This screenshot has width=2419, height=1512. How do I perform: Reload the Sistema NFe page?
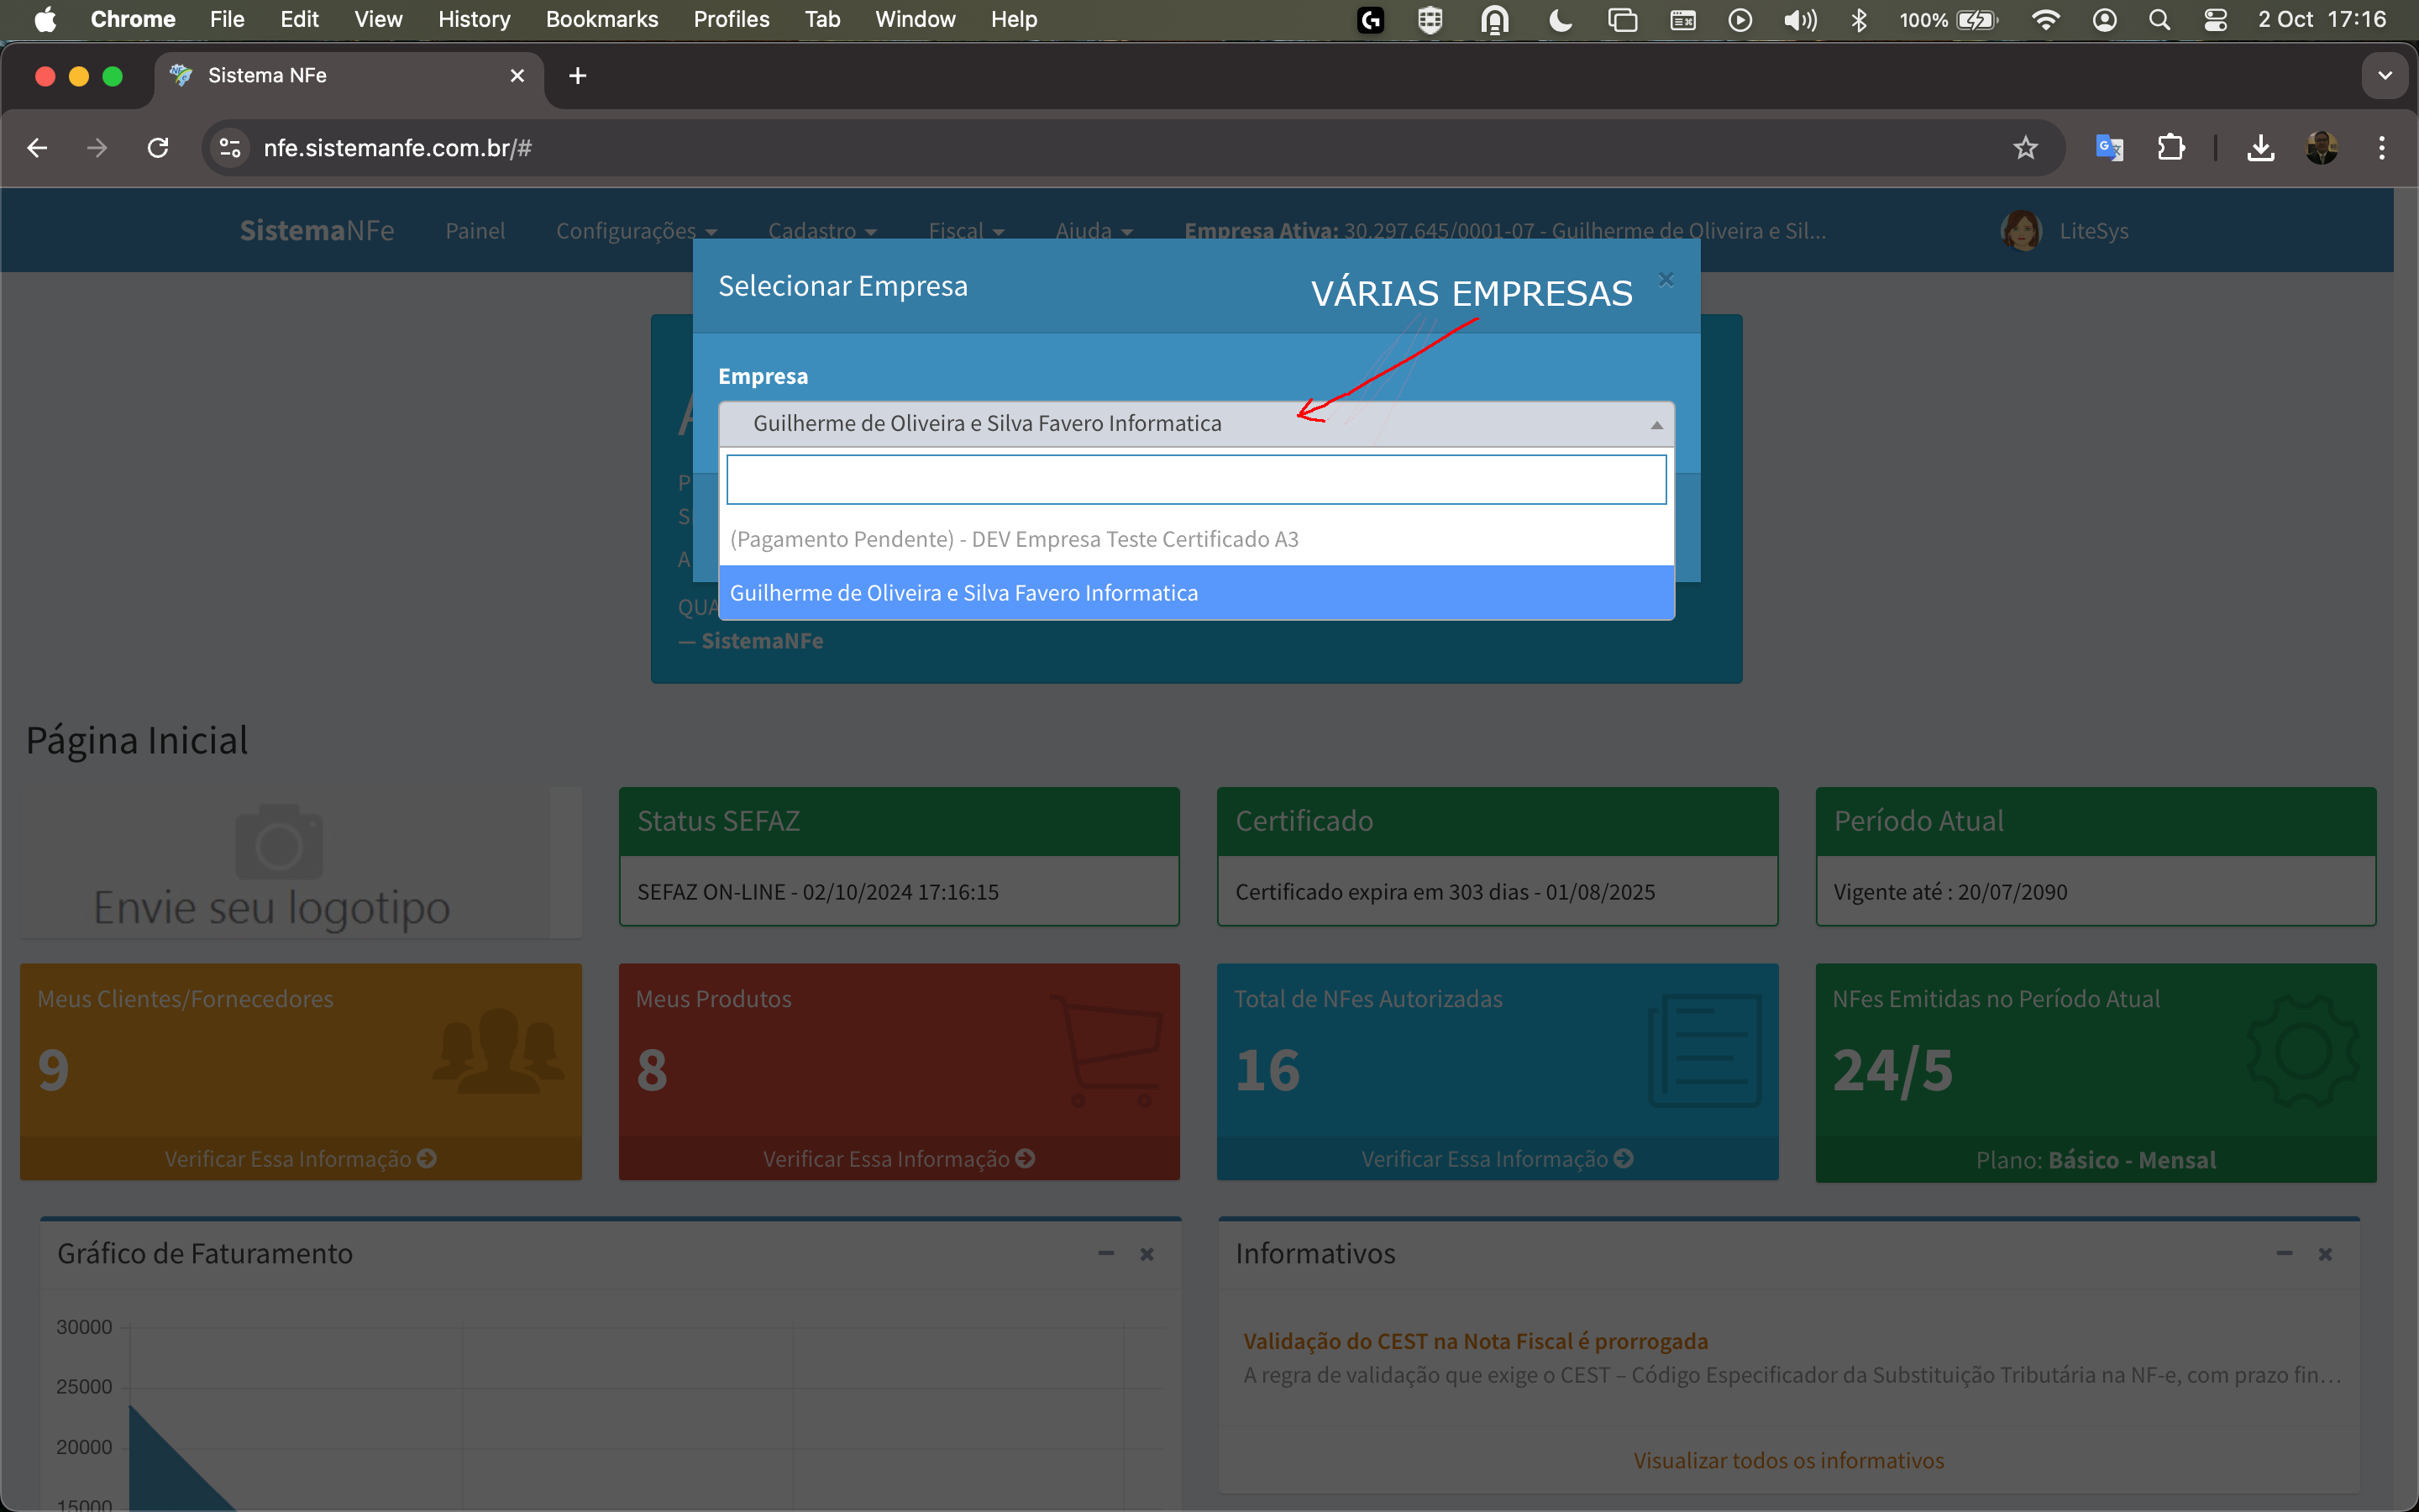158,148
